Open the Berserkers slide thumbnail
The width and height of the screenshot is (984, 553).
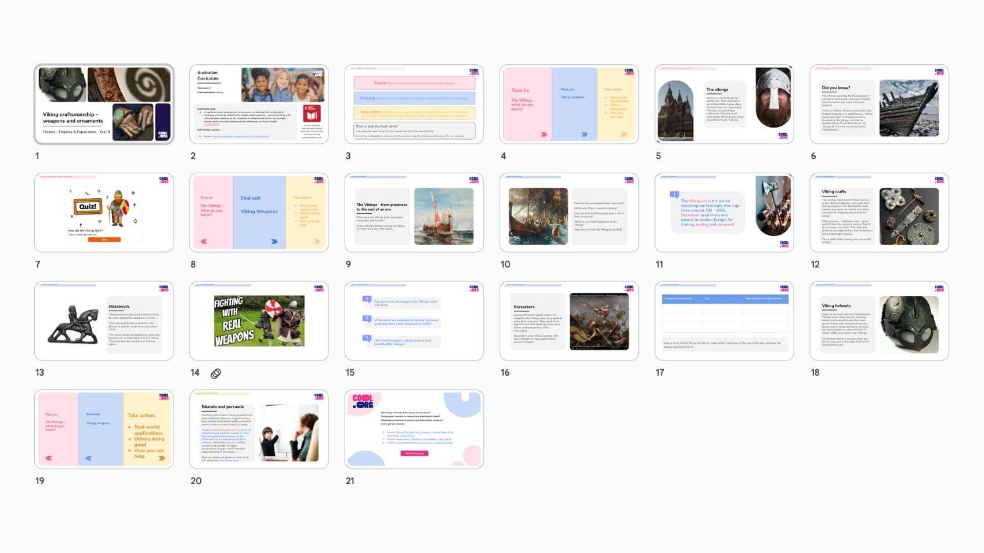(569, 321)
